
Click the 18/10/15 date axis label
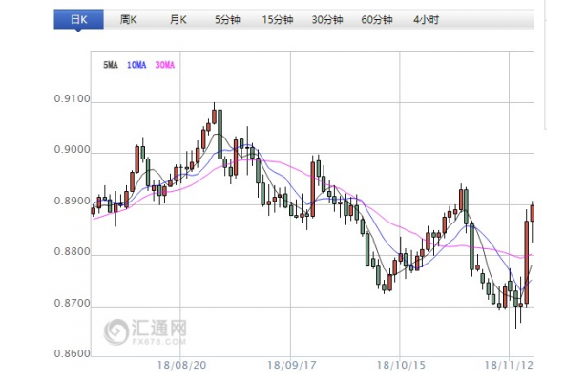click(x=401, y=365)
